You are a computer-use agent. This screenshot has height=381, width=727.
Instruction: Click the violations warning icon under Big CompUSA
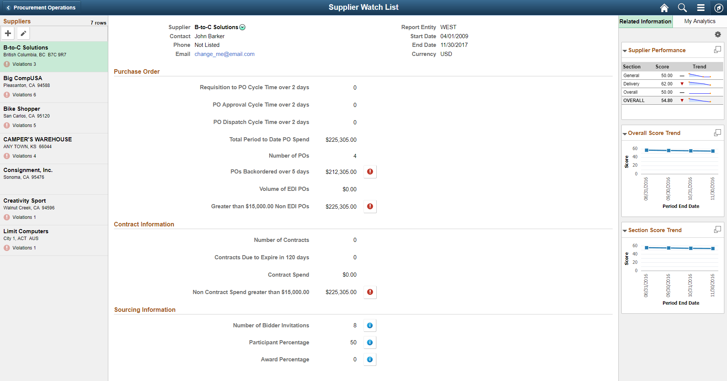coord(6,94)
